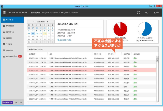Open the warning triangle report icon

[x=4, y=56]
